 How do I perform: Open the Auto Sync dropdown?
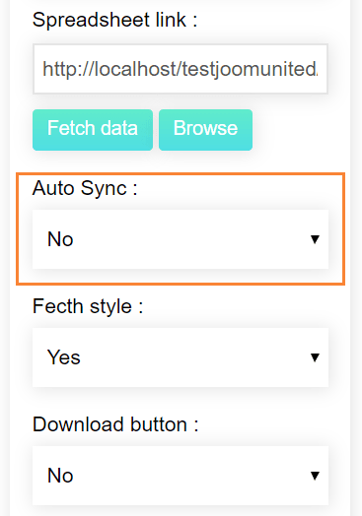[181, 239]
